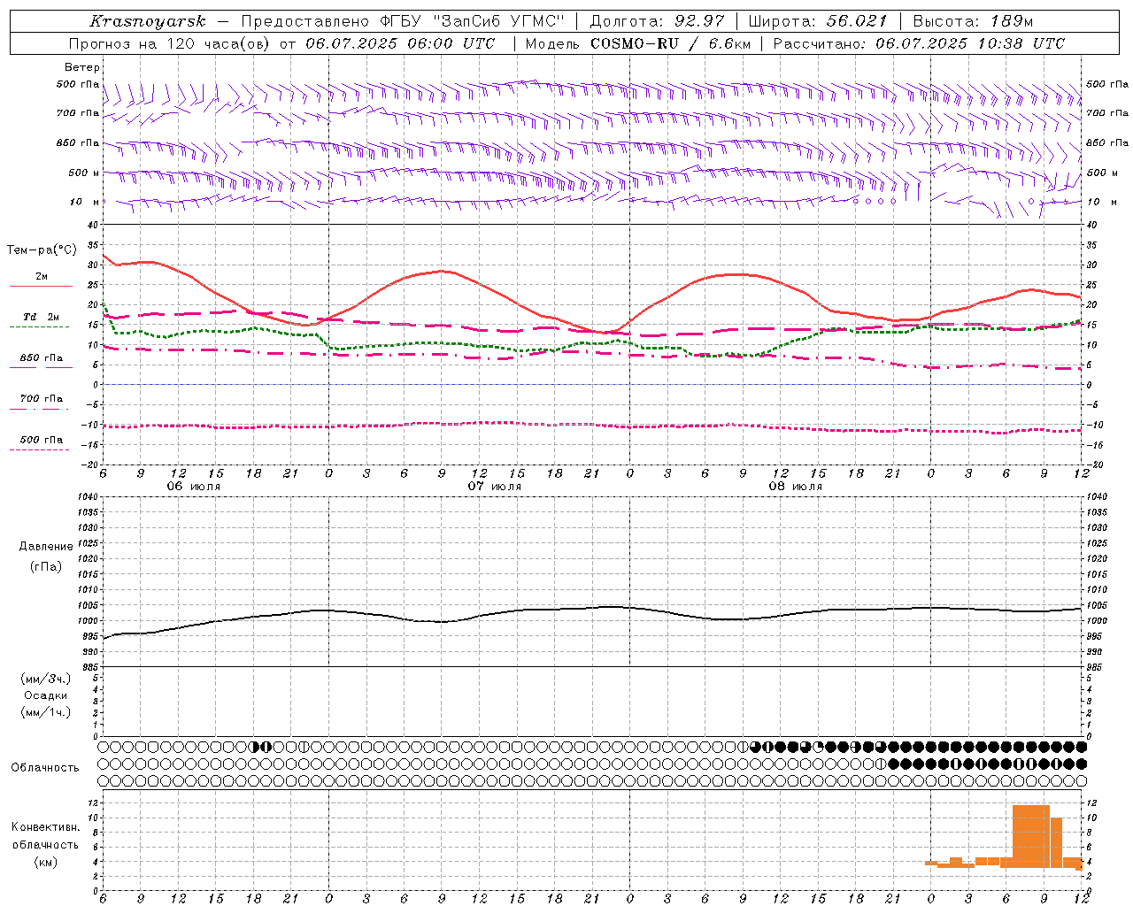Click the '08 июля' date label
The width and height of the screenshot is (1133, 906).
tap(795, 487)
